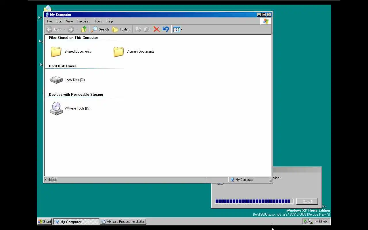
Task: Select the Shared Documents folder icon
Action: click(56, 52)
